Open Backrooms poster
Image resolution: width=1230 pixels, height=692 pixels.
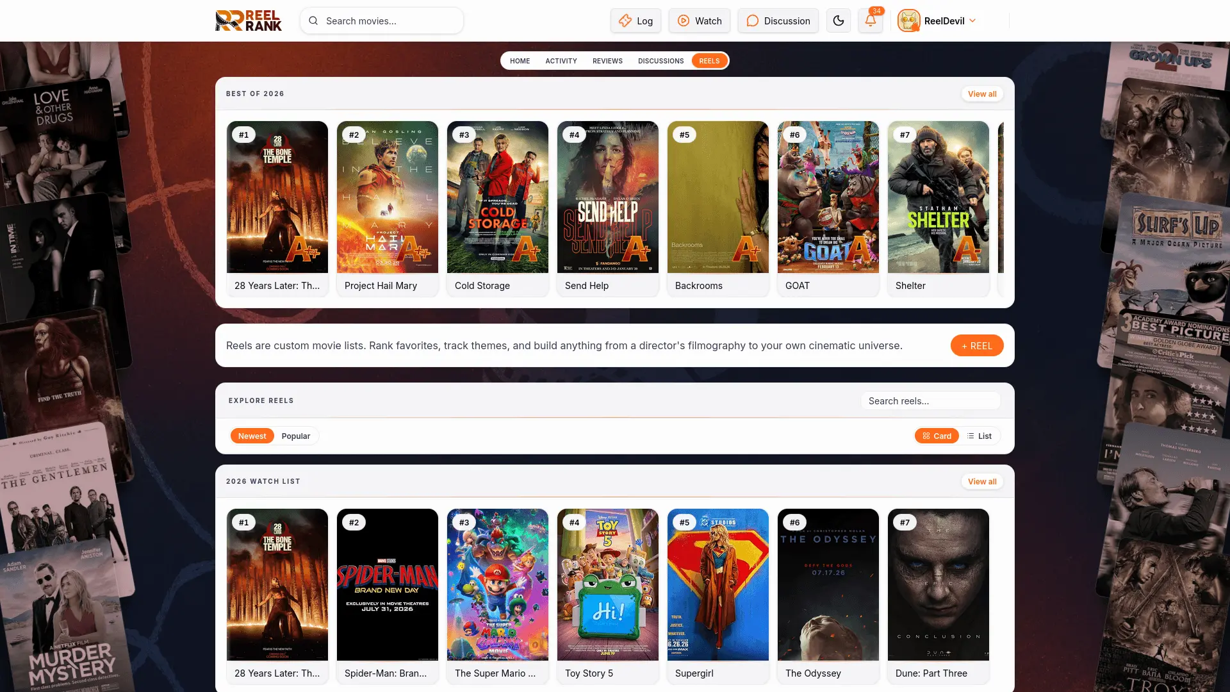(718, 197)
